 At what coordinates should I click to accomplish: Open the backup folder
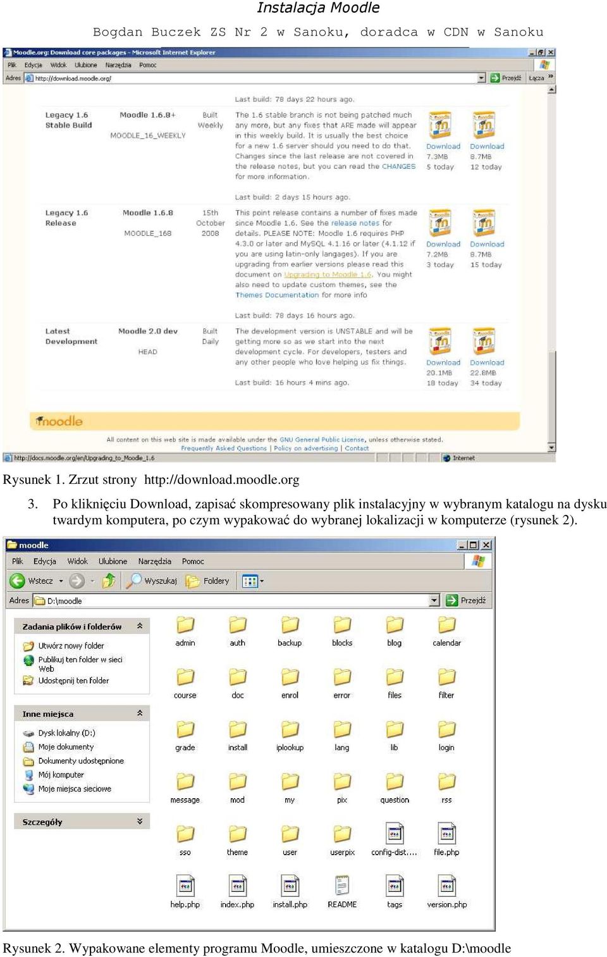click(x=290, y=631)
